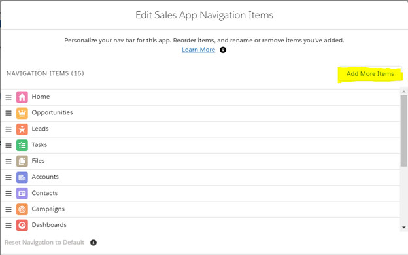This screenshot has width=408, height=255.
Task: Click the Add More Items button
Action: (x=370, y=74)
